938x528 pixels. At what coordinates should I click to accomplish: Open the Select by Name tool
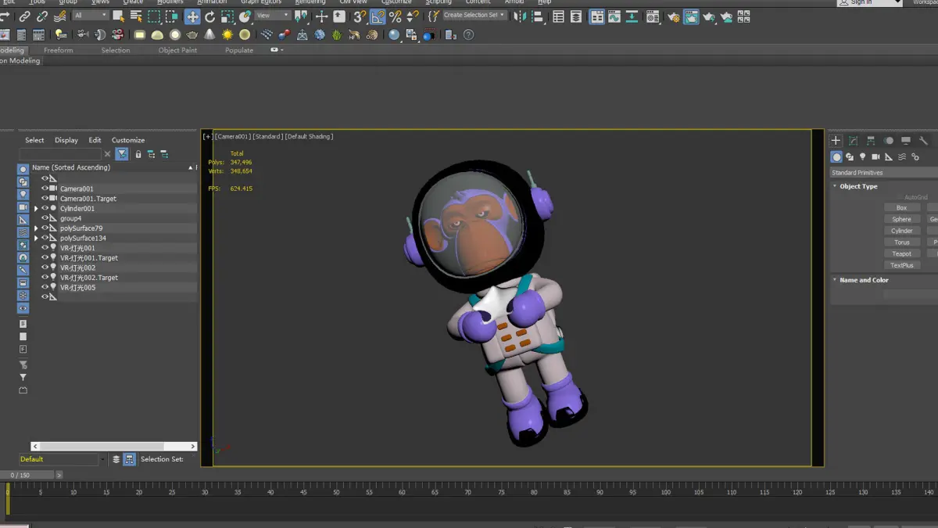(x=136, y=16)
